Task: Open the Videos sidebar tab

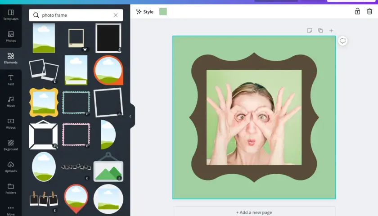Action: pyautogui.click(x=11, y=123)
